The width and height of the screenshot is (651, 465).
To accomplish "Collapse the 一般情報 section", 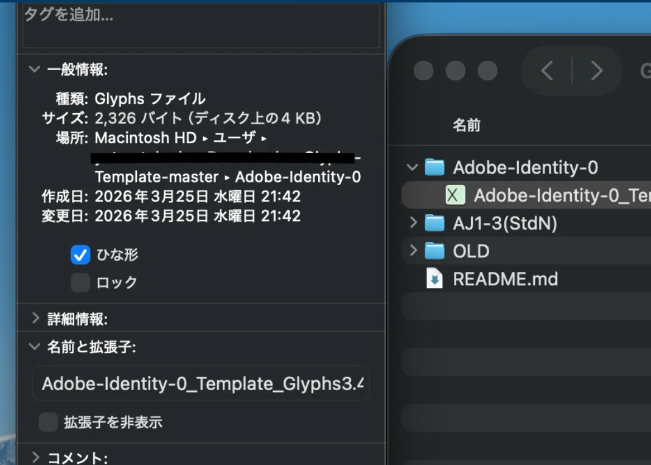I will pyautogui.click(x=35, y=69).
